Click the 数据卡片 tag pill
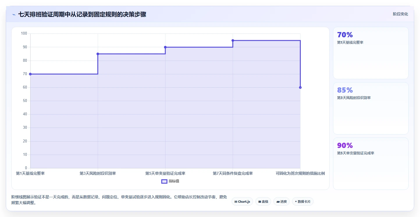Image resolution: width=420 pixels, height=217 pixels. click(x=302, y=202)
